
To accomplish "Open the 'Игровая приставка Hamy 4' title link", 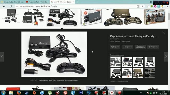I will click(x=134, y=36).
